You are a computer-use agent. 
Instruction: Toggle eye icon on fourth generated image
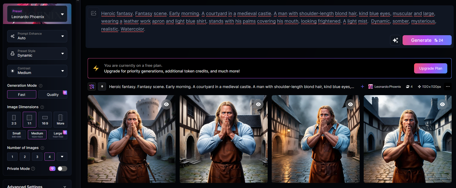(x=442, y=104)
